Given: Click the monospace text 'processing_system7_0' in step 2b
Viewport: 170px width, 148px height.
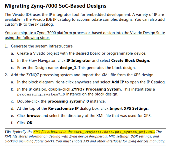Looking at the screenshot, I should [41, 94].
